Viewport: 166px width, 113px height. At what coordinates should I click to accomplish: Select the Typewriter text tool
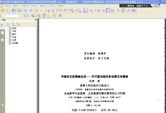click(50, 16)
